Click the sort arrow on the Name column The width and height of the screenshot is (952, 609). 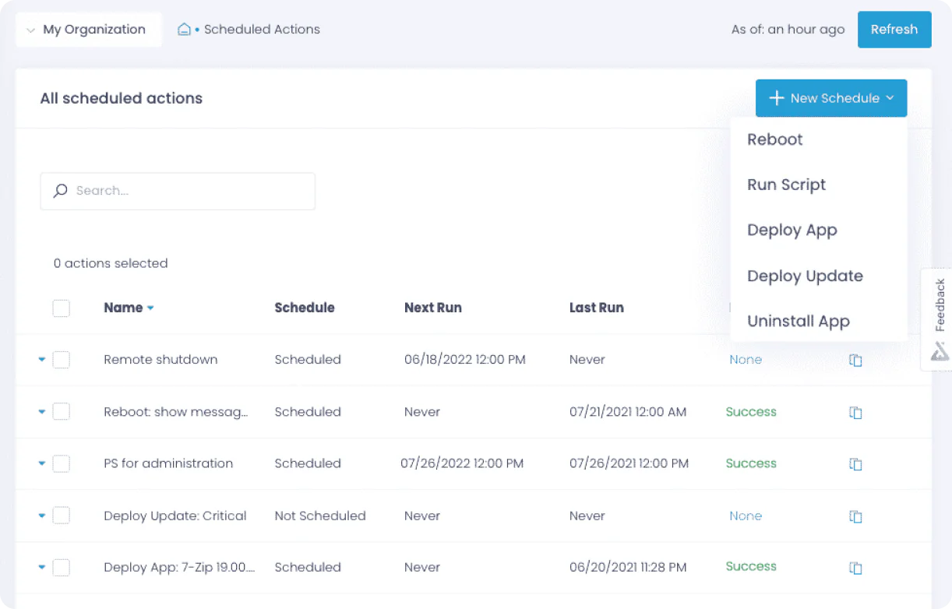(150, 308)
